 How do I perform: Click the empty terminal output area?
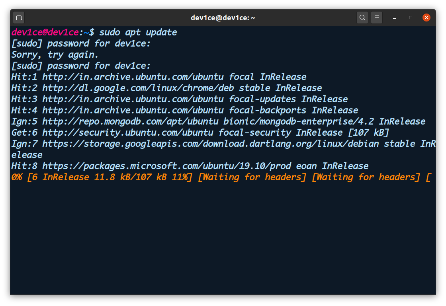tap(223, 239)
